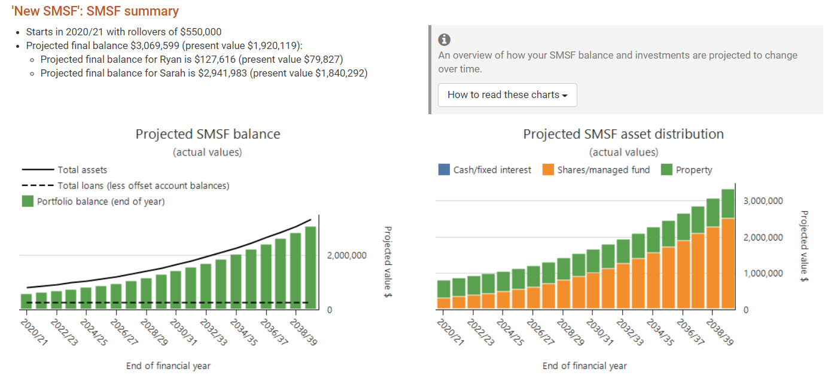Image resolution: width=837 pixels, height=375 pixels.
Task: Click the last green bar in balance chart
Action: coord(310,268)
